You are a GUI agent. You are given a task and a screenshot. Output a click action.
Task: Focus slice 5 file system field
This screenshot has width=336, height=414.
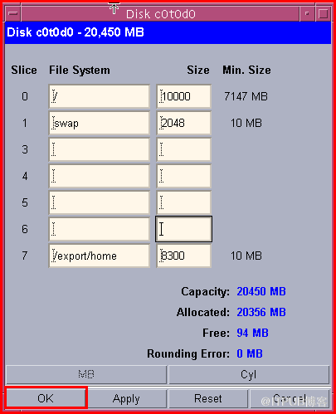pos(100,202)
